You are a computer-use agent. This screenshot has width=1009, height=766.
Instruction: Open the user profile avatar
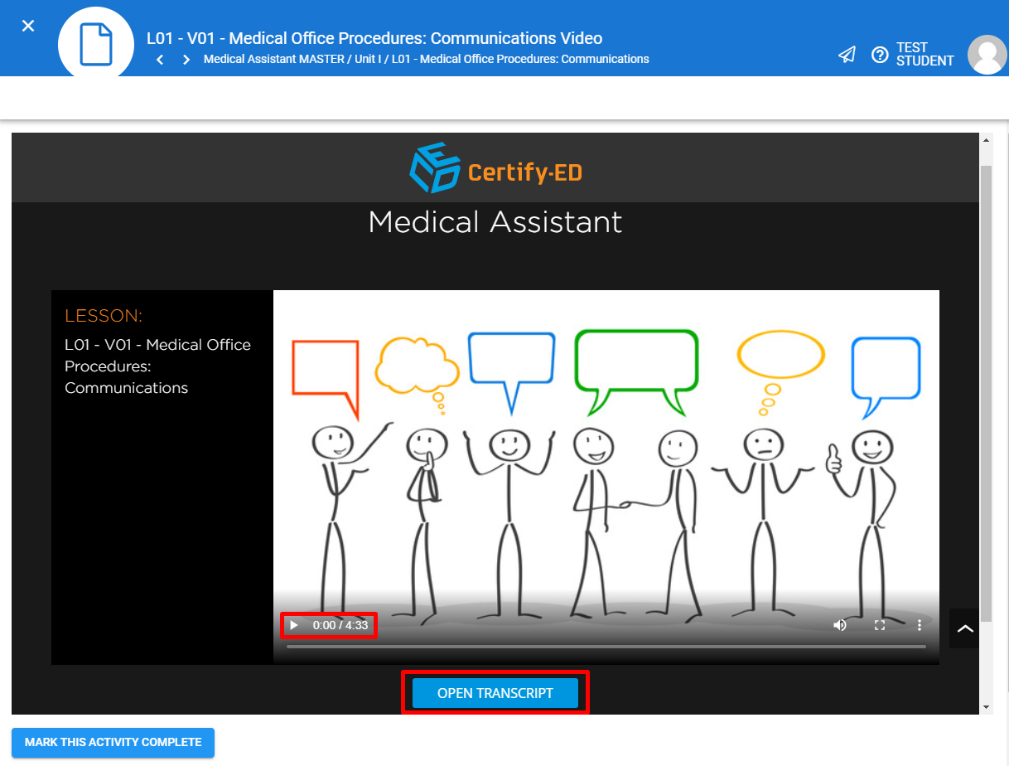pyautogui.click(x=987, y=55)
